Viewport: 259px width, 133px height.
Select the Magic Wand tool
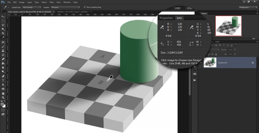(3, 29)
